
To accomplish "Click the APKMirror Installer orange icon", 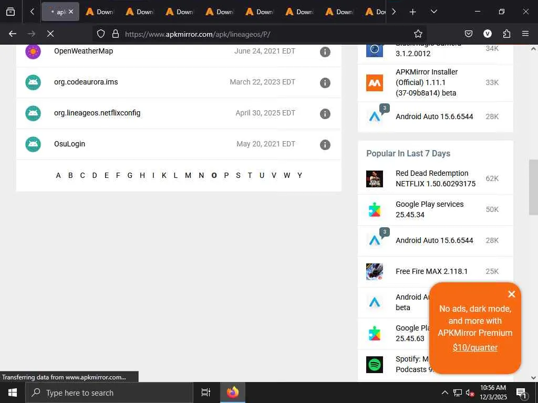I will point(374,82).
